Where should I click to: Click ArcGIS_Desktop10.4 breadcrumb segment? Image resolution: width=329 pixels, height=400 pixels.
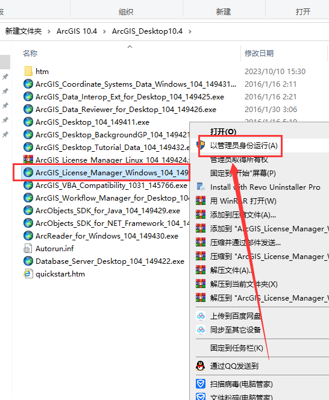tap(147, 31)
